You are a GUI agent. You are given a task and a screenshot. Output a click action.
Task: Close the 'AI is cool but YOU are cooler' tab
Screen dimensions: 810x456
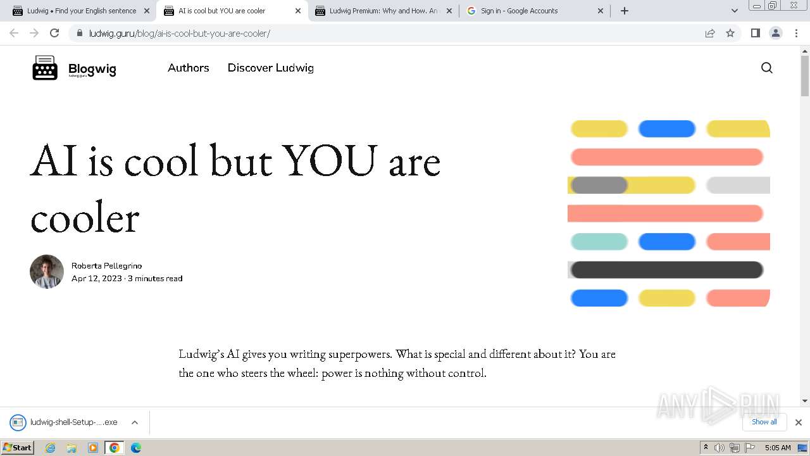coord(298,11)
